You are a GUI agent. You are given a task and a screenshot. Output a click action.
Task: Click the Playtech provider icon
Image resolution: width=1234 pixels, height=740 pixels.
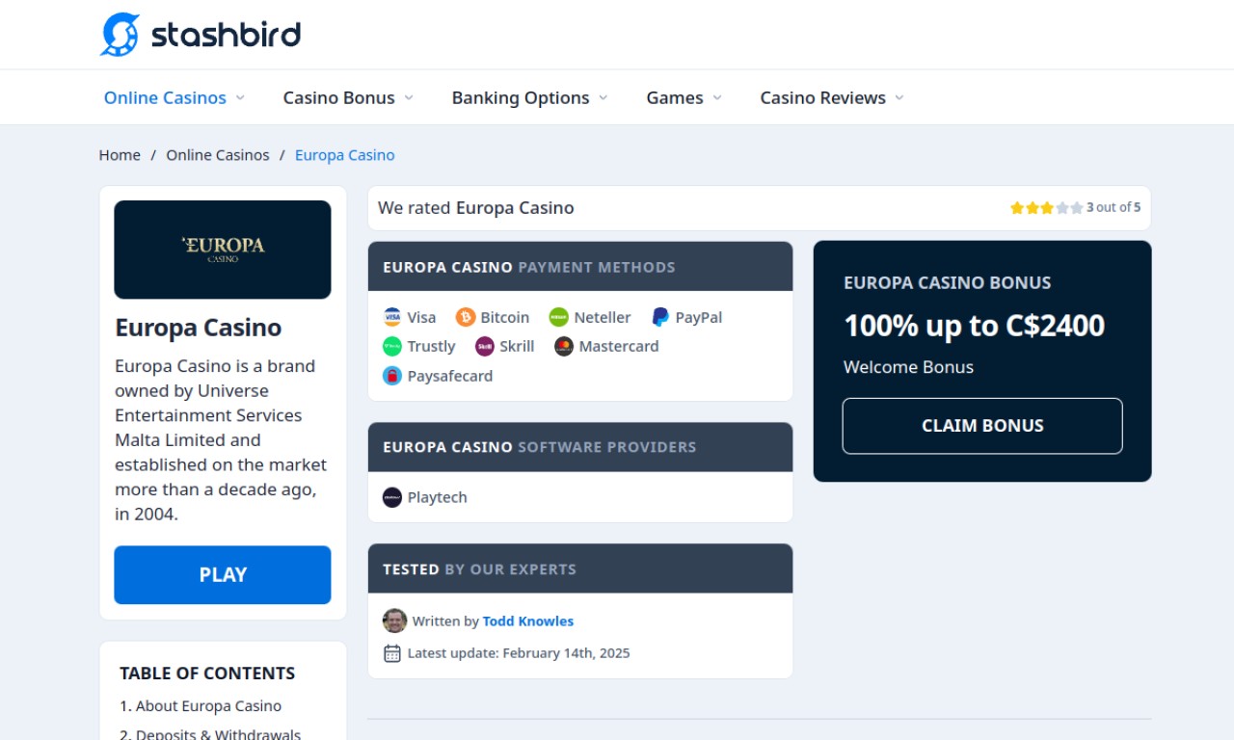pyautogui.click(x=392, y=498)
